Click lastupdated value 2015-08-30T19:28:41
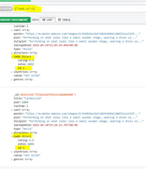 tap(55, 125)
